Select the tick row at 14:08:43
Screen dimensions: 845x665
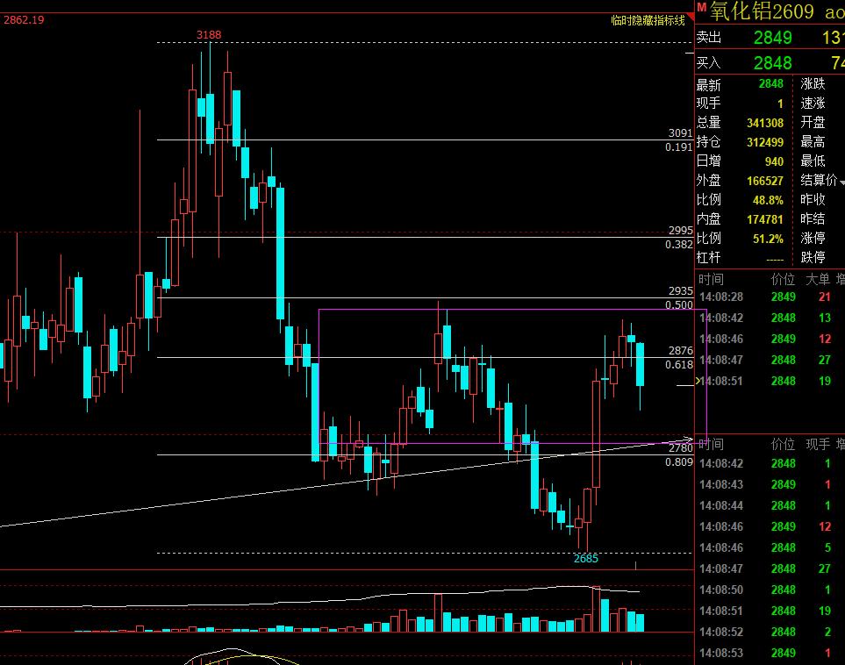[x=770, y=484]
